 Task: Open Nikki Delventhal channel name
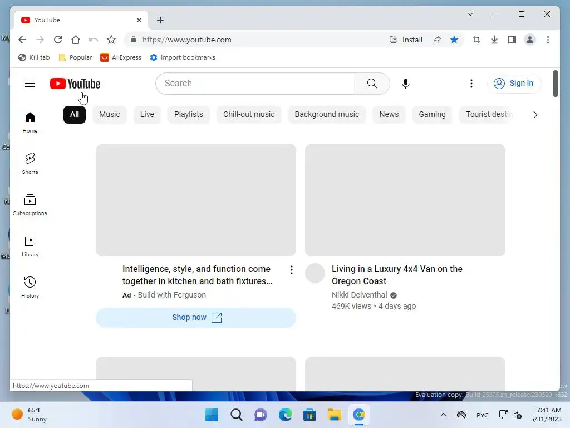pos(360,295)
